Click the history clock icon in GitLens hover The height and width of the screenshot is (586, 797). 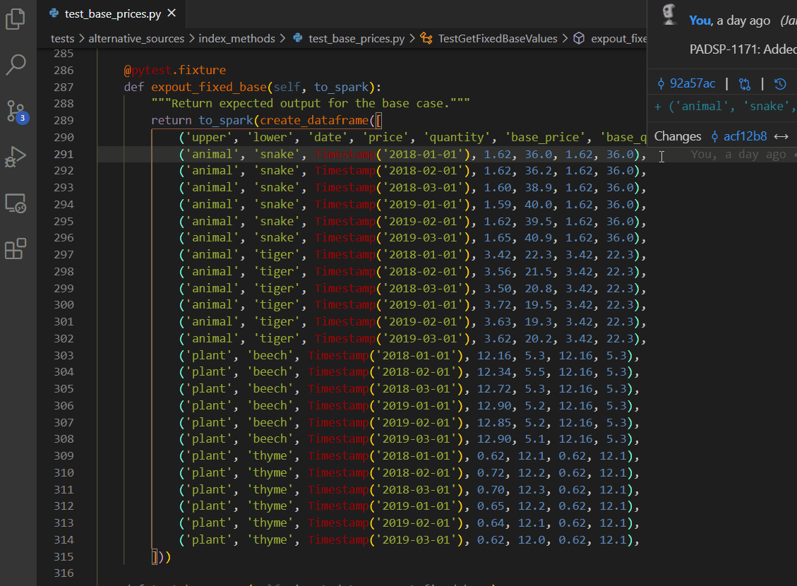pos(780,84)
